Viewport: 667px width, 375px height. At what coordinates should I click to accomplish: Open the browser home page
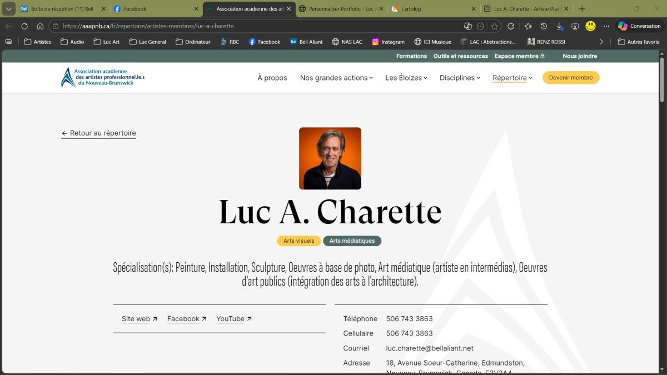coord(39,26)
